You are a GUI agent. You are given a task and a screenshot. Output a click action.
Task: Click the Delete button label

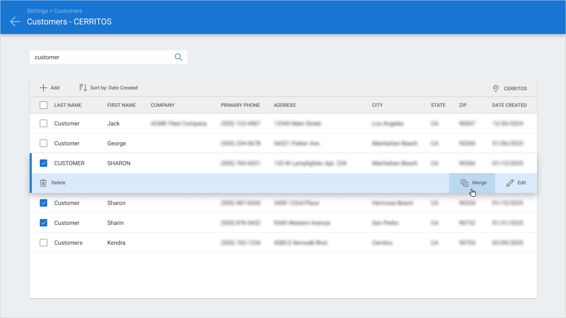[x=58, y=183]
